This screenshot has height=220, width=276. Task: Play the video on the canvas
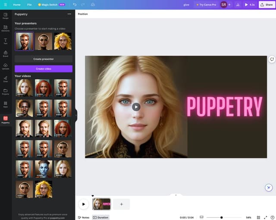coord(136,107)
